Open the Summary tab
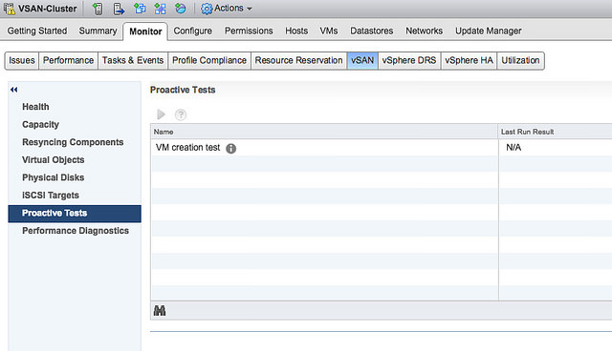612x351 pixels. (x=98, y=31)
